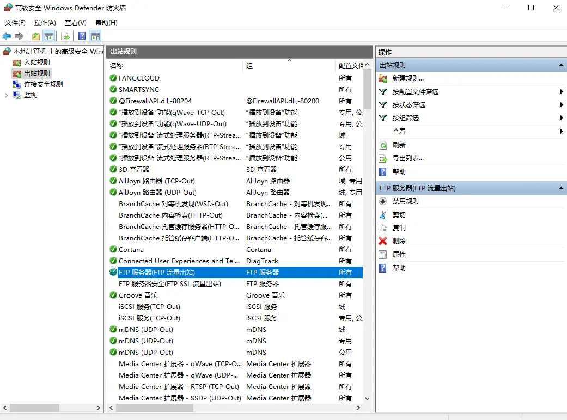The image size is (567, 420).
Task: Select the Groove 音乐 rule row
Action: point(235,295)
